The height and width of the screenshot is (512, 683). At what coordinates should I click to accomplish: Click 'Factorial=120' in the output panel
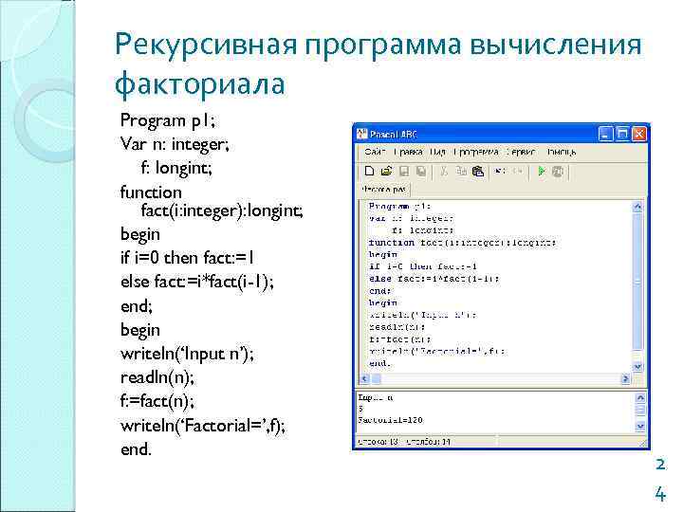click(x=390, y=420)
